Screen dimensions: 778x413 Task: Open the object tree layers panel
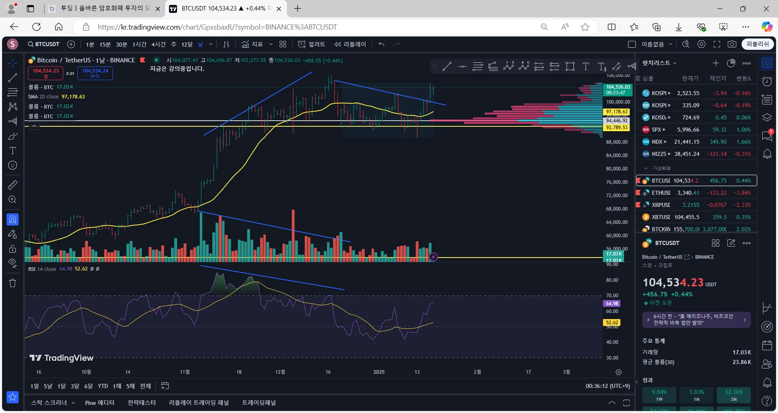(x=767, y=118)
